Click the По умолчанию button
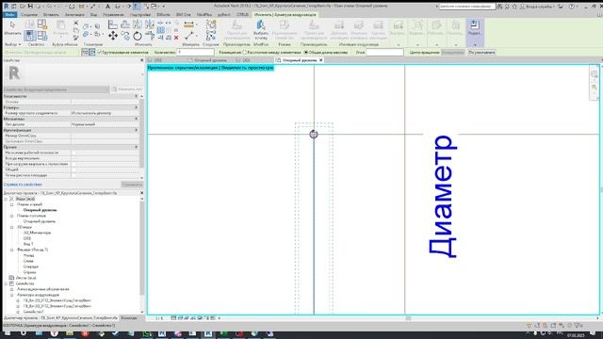The width and height of the screenshot is (603, 339). coord(481,53)
